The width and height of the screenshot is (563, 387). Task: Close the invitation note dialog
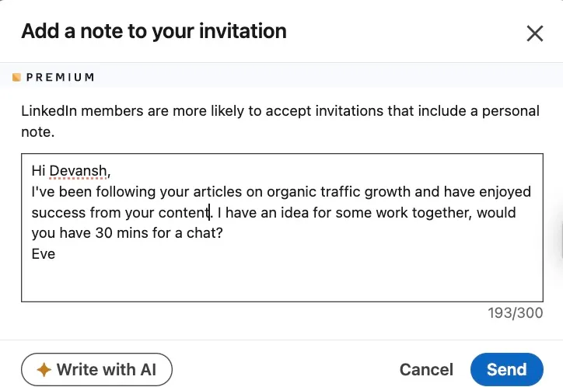click(x=535, y=33)
